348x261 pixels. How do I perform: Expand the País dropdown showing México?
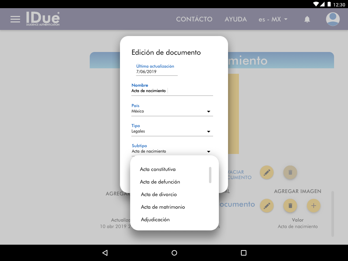pos(172,111)
